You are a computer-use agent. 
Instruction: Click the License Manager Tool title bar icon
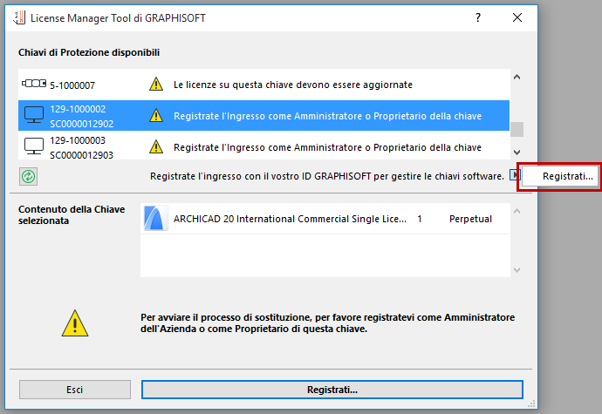click(x=19, y=17)
